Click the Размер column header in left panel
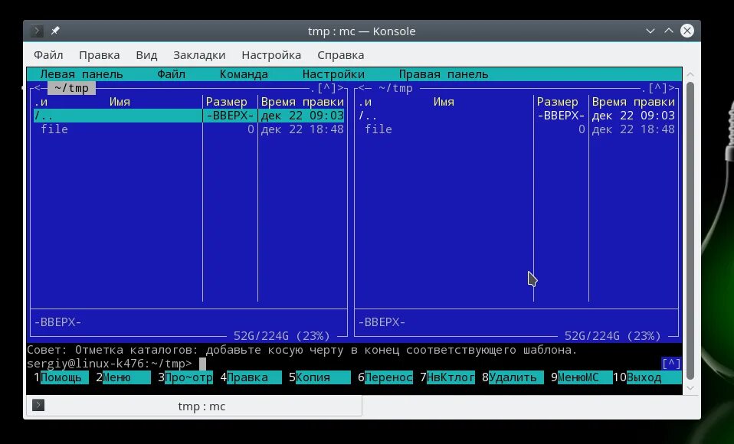Image resolution: width=734 pixels, height=444 pixels. 228,101
